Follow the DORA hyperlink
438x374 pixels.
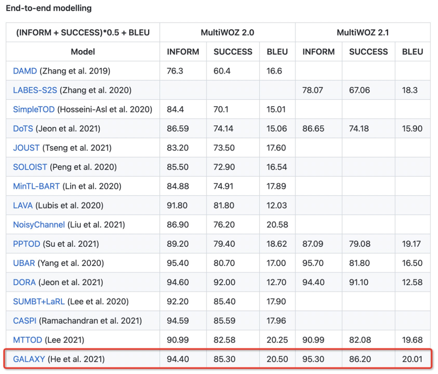24,282
